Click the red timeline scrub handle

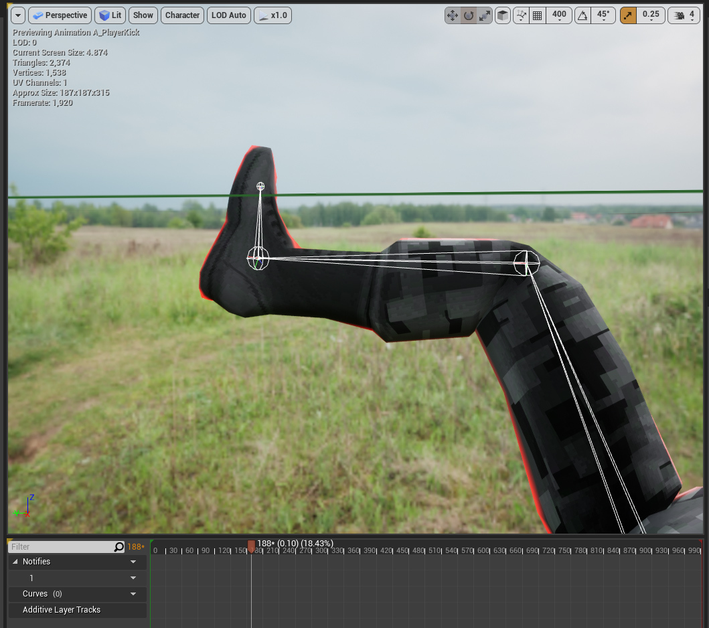coord(251,546)
